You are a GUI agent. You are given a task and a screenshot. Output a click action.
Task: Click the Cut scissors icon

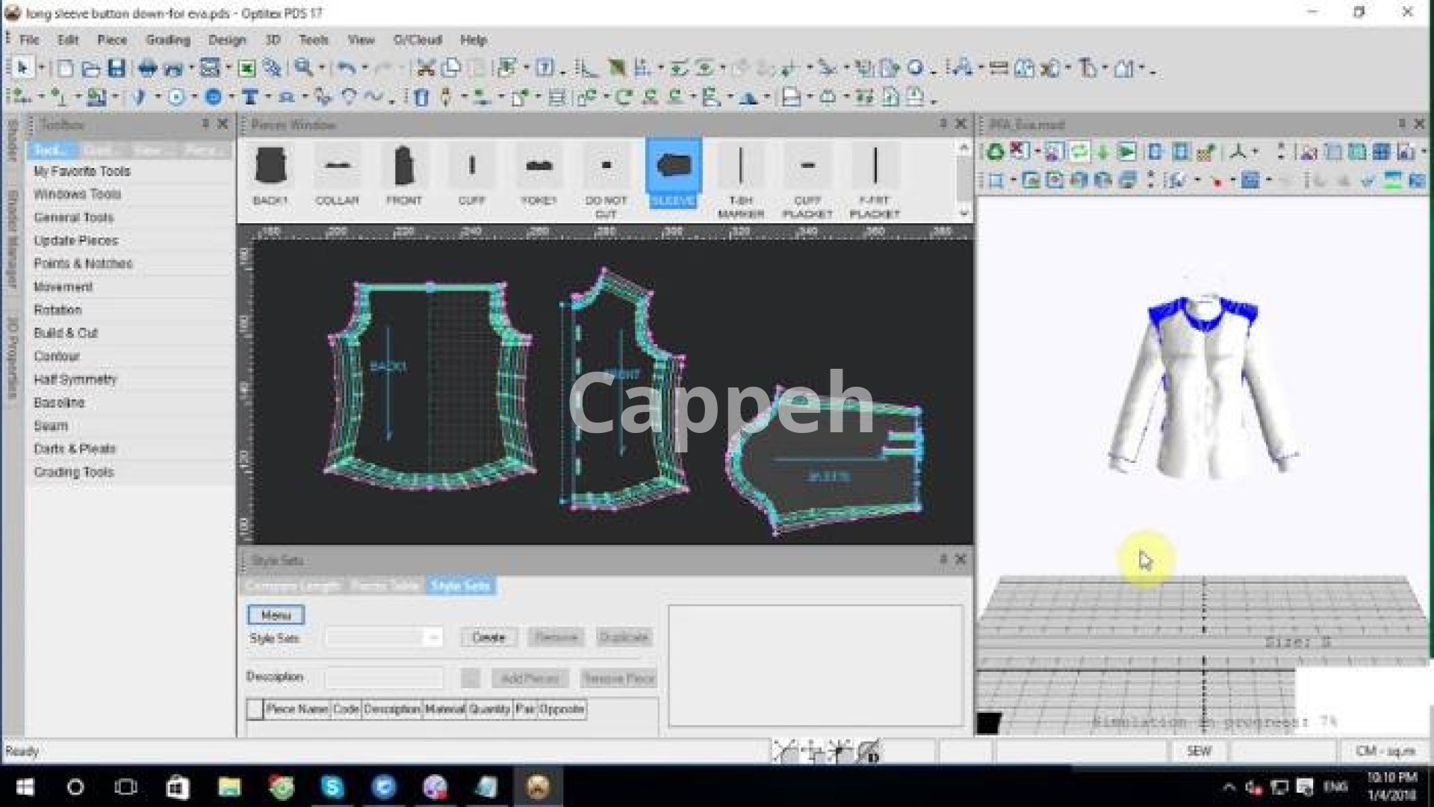426,69
